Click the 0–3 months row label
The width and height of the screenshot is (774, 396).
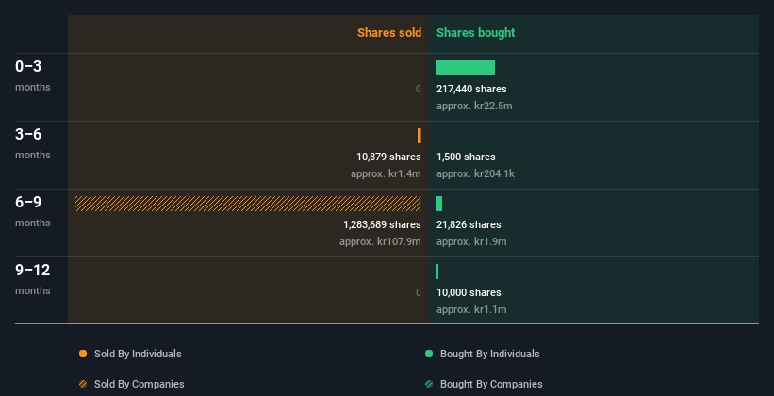[33, 75]
